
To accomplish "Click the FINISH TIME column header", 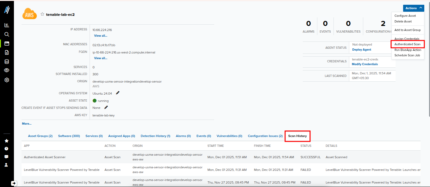I will (x=262, y=146).
